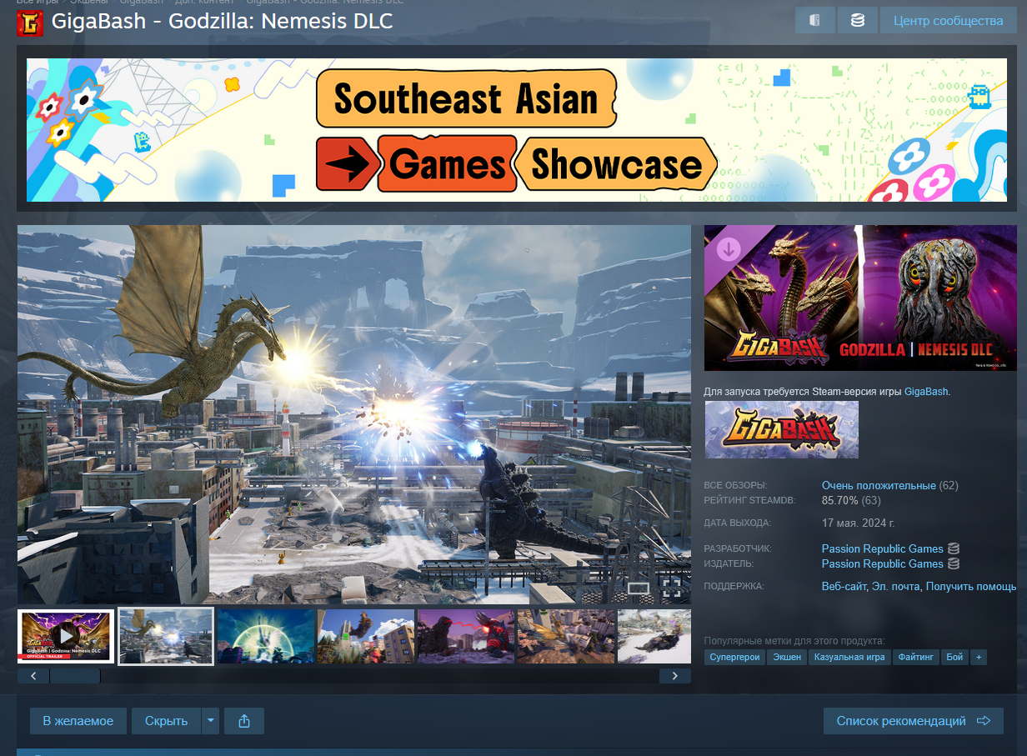The height and width of the screenshot is (756, 1027).
Task: Open dropdown arrow next to Скрыть
Action: 210,721
